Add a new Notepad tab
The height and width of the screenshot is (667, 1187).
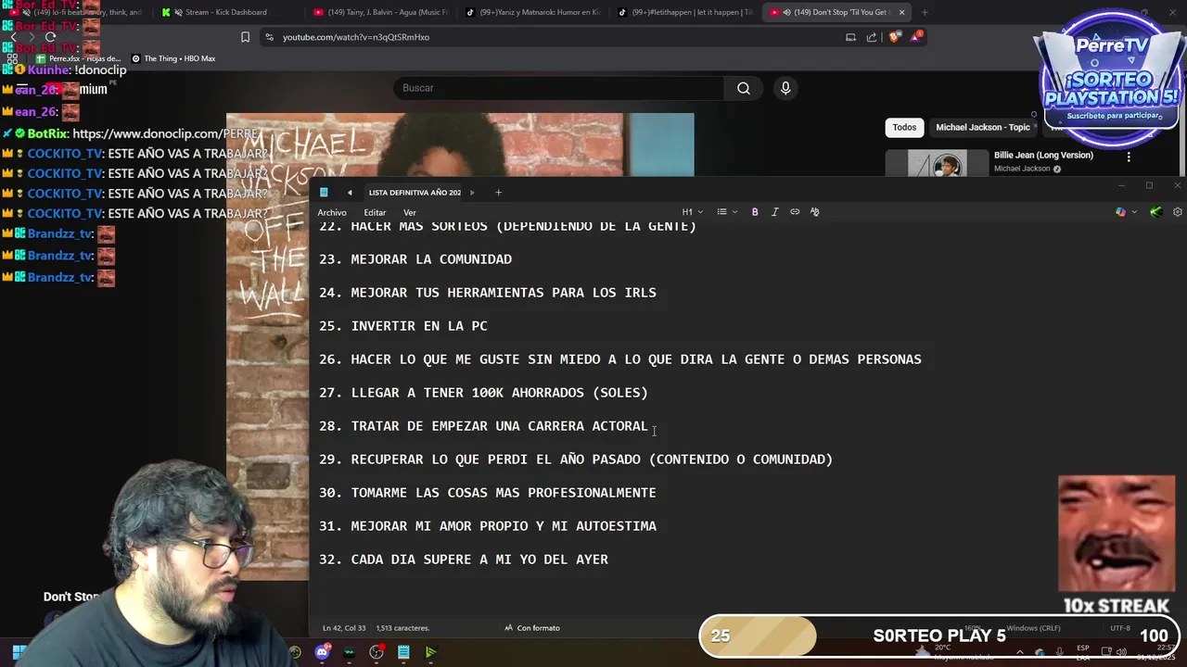[x=498, y=193]
